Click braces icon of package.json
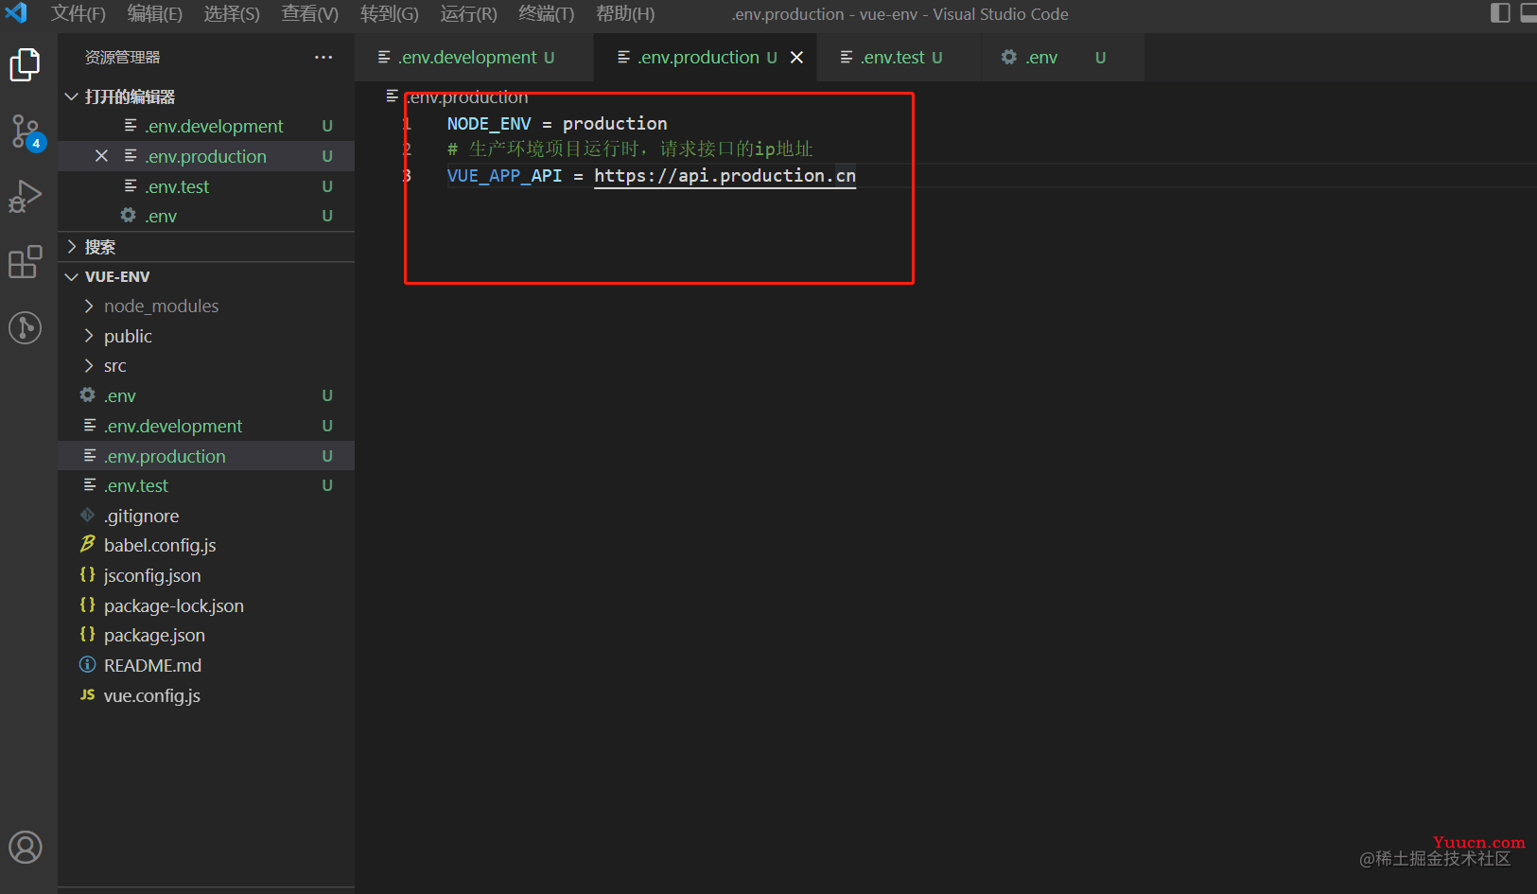 [87, 635]
